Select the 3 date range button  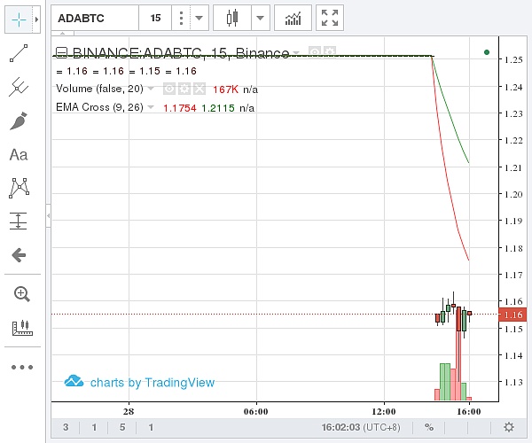pos(66,427)
